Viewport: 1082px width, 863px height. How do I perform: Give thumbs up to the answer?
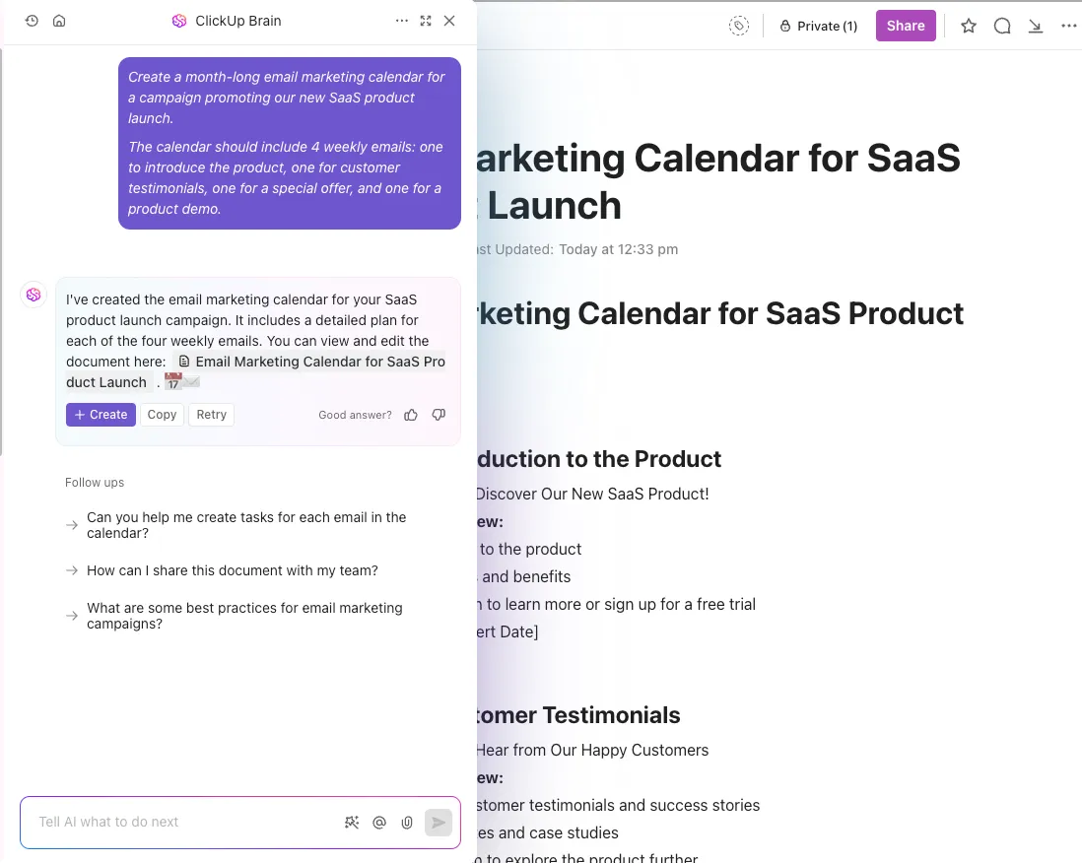(x=411, y=415)
